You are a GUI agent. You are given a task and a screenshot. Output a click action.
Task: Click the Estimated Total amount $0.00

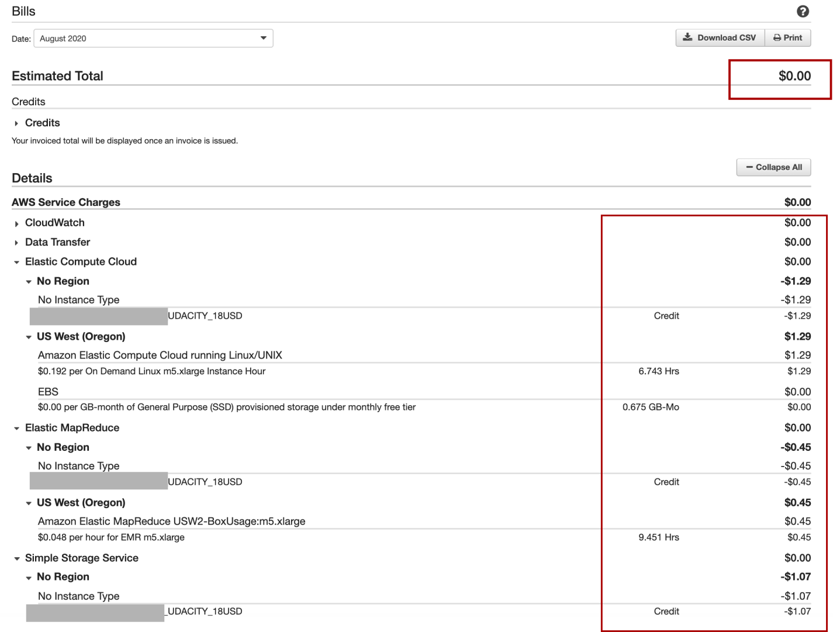point(794,76)
